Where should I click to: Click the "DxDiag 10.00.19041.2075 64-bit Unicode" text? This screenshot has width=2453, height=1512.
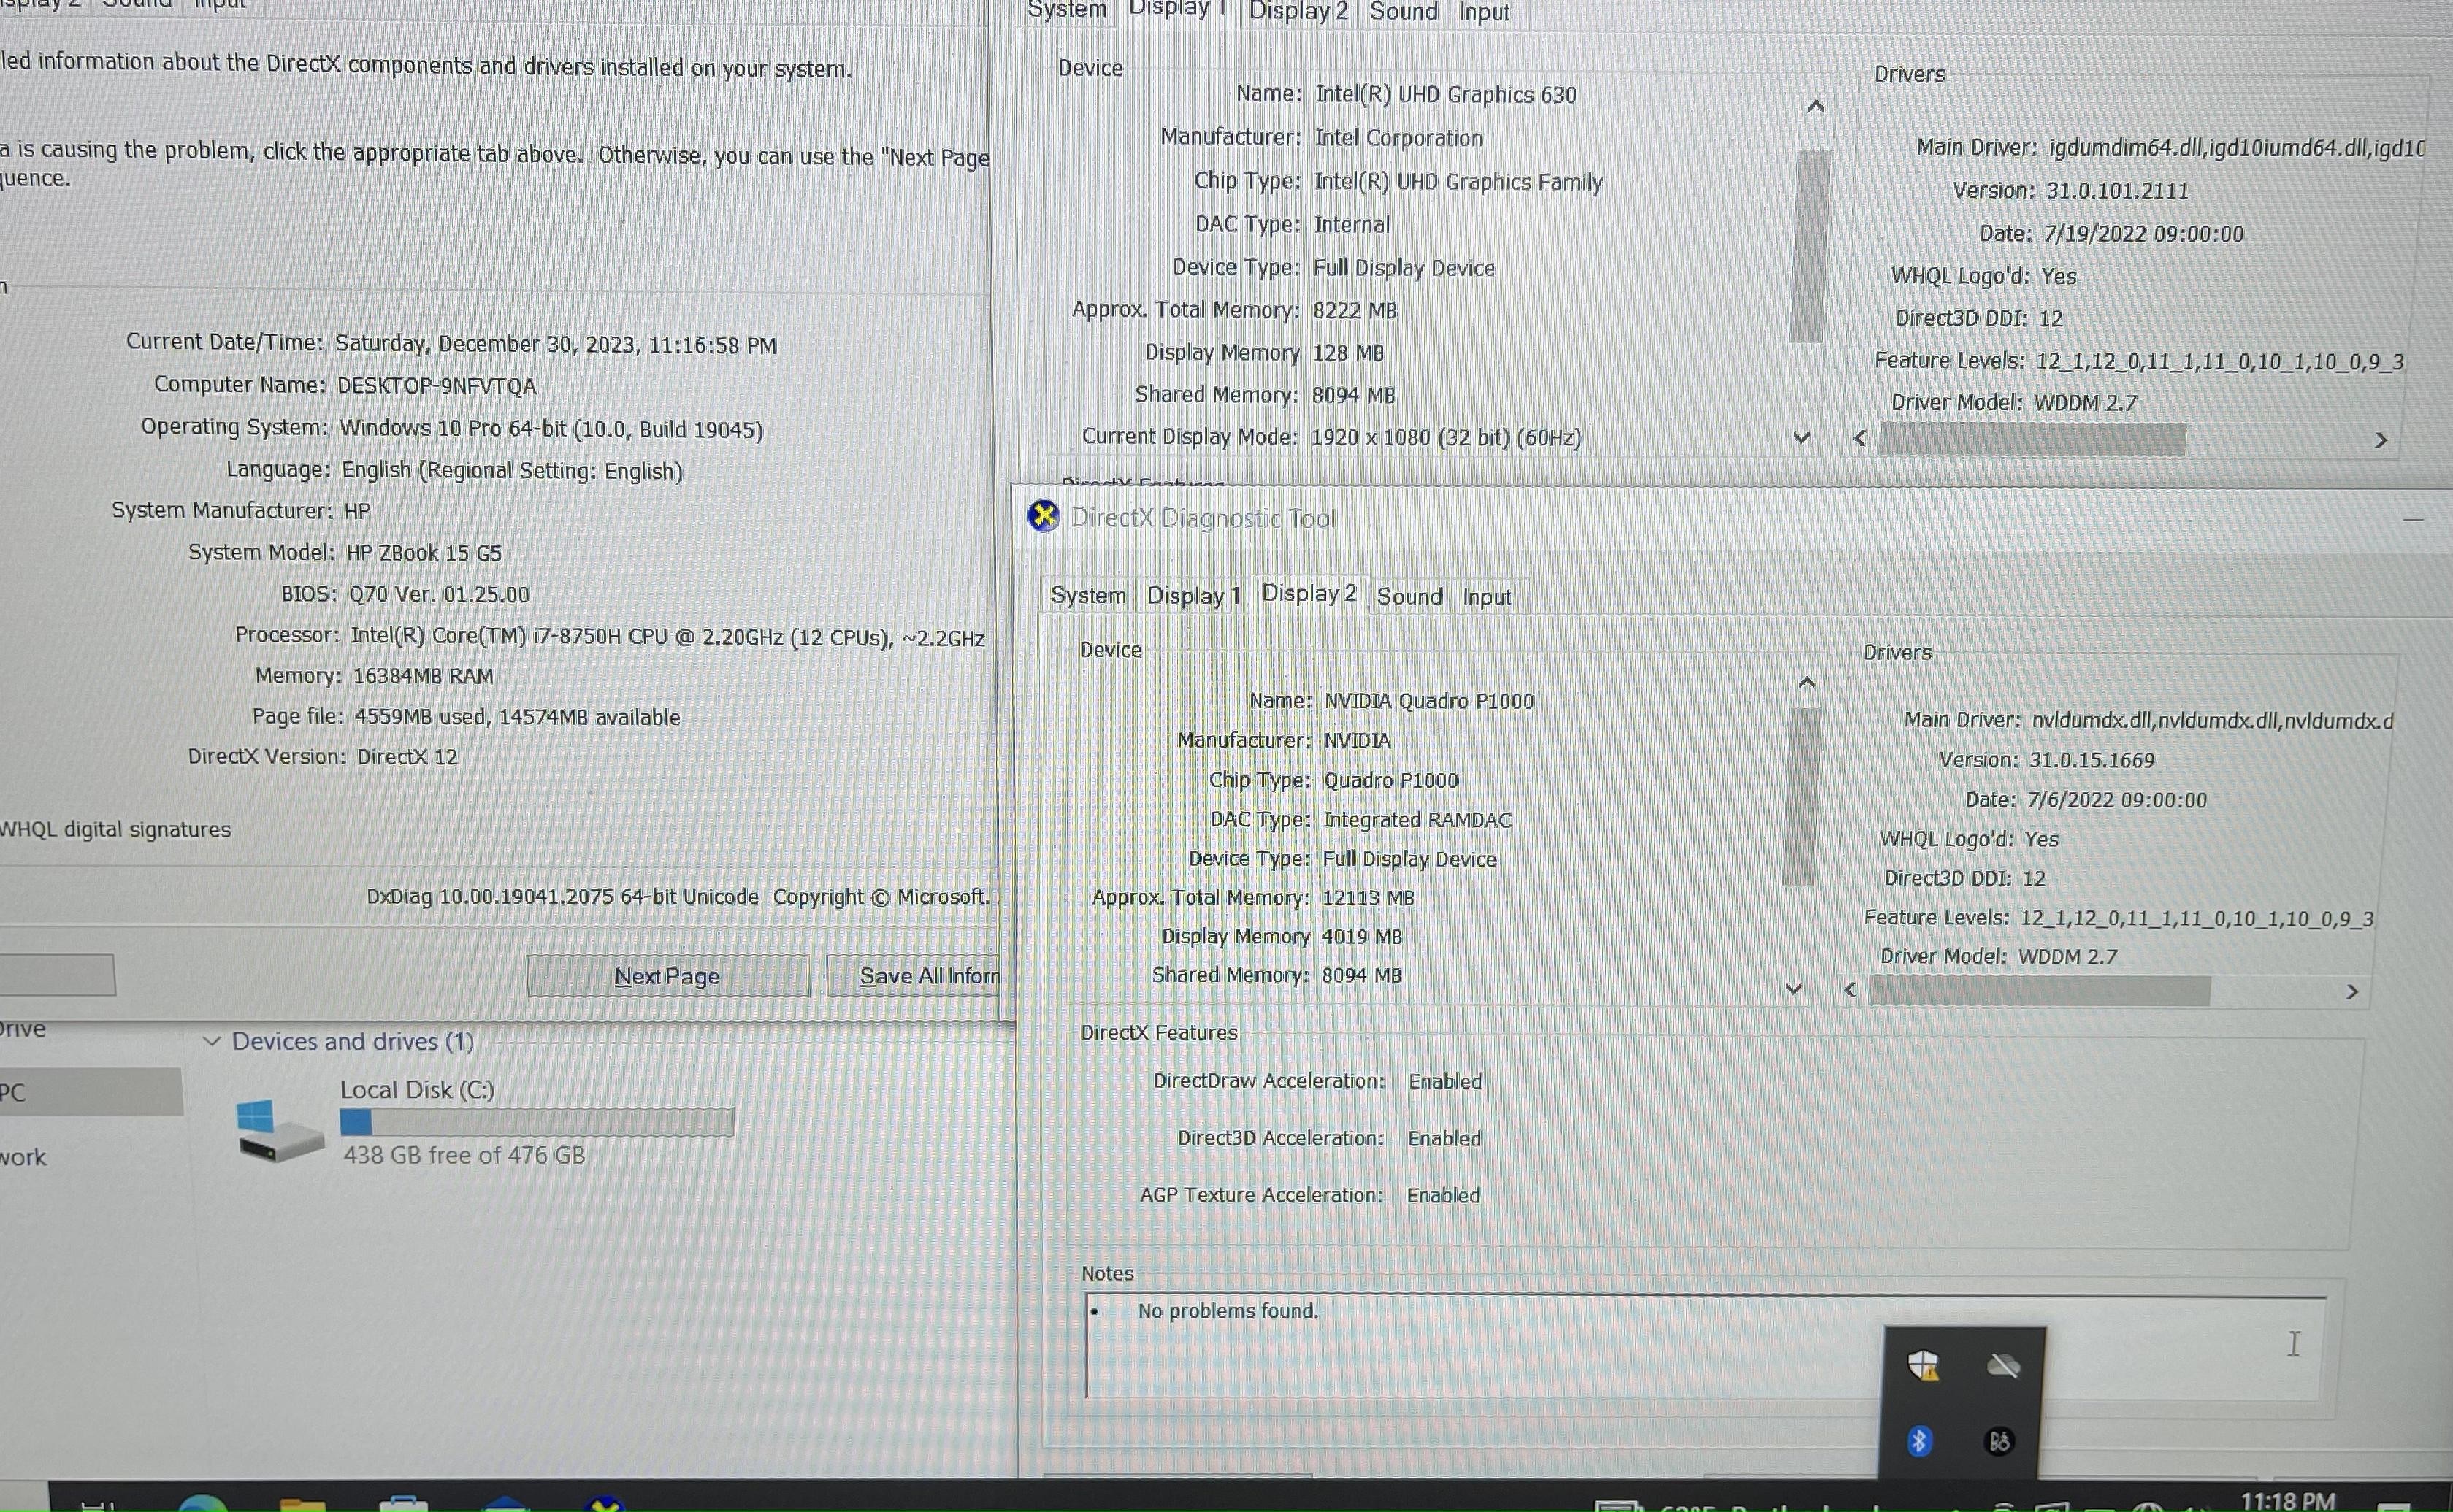562,897
